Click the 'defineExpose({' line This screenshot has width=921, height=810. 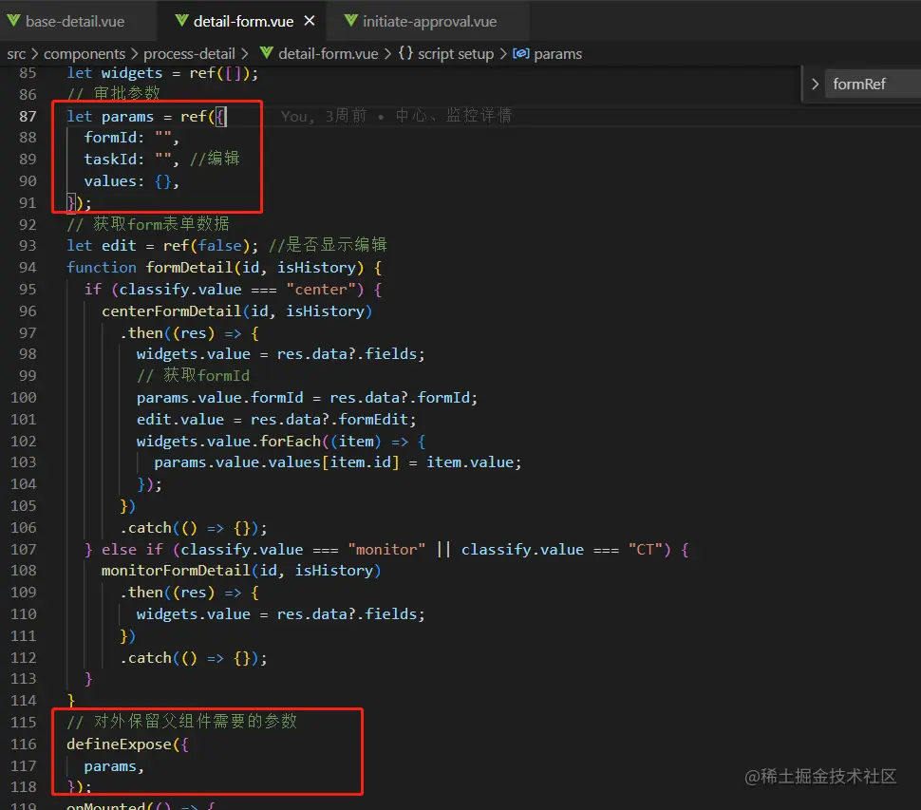point(127,744)
